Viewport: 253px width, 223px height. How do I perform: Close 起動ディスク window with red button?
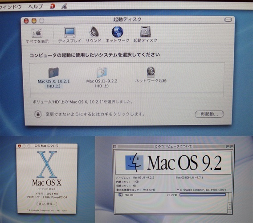pos(26,21)
